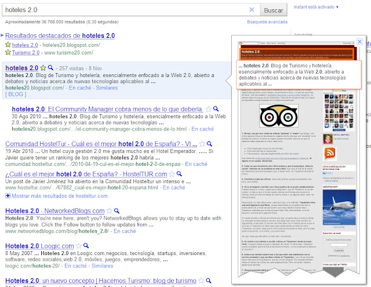Click the followers avatar grid in preview

(339, 111)
